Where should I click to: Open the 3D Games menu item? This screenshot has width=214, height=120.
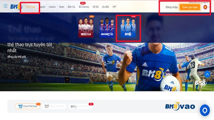(x=84, y=7)
